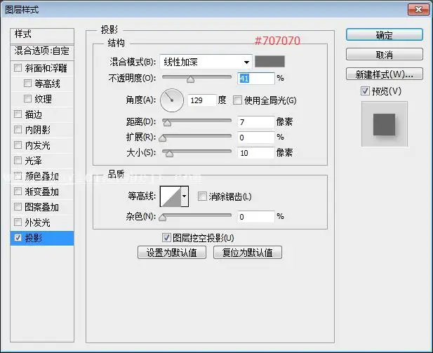This screenshot has height=353, width=433.
Task: Close the 图层样式 dialog
Action: [x=418, y=10]
